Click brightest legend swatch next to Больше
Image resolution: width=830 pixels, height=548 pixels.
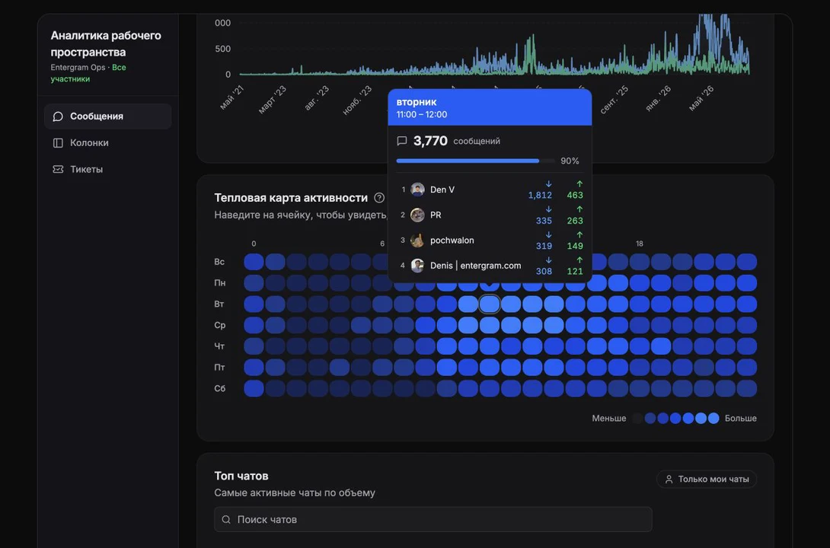[713, 419]
